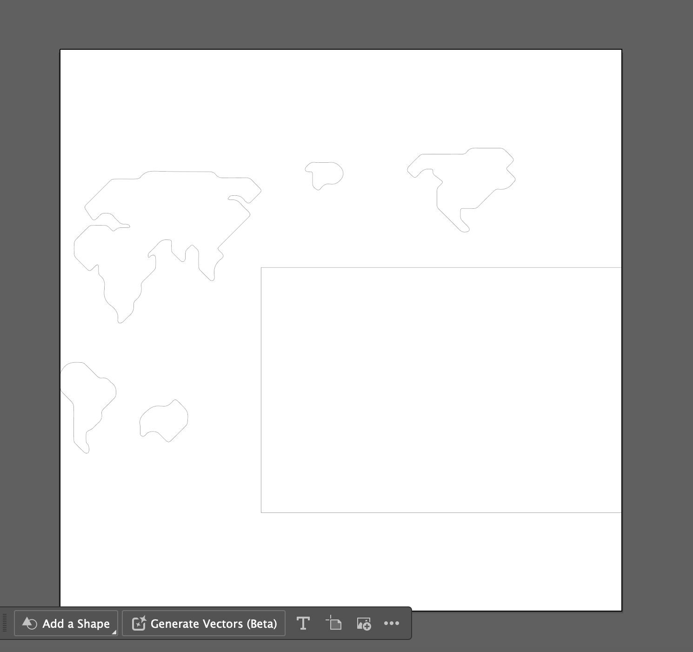Click the sparkle icon in Generate Vectors
Viewport: 693px width, 652px height.
[x=139, y=623]
